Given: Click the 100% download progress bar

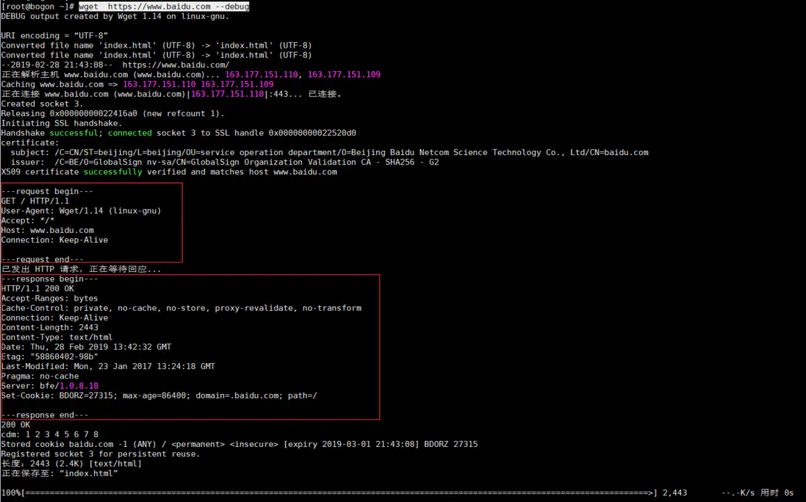Looking at the screenshot, I should 340,493.
